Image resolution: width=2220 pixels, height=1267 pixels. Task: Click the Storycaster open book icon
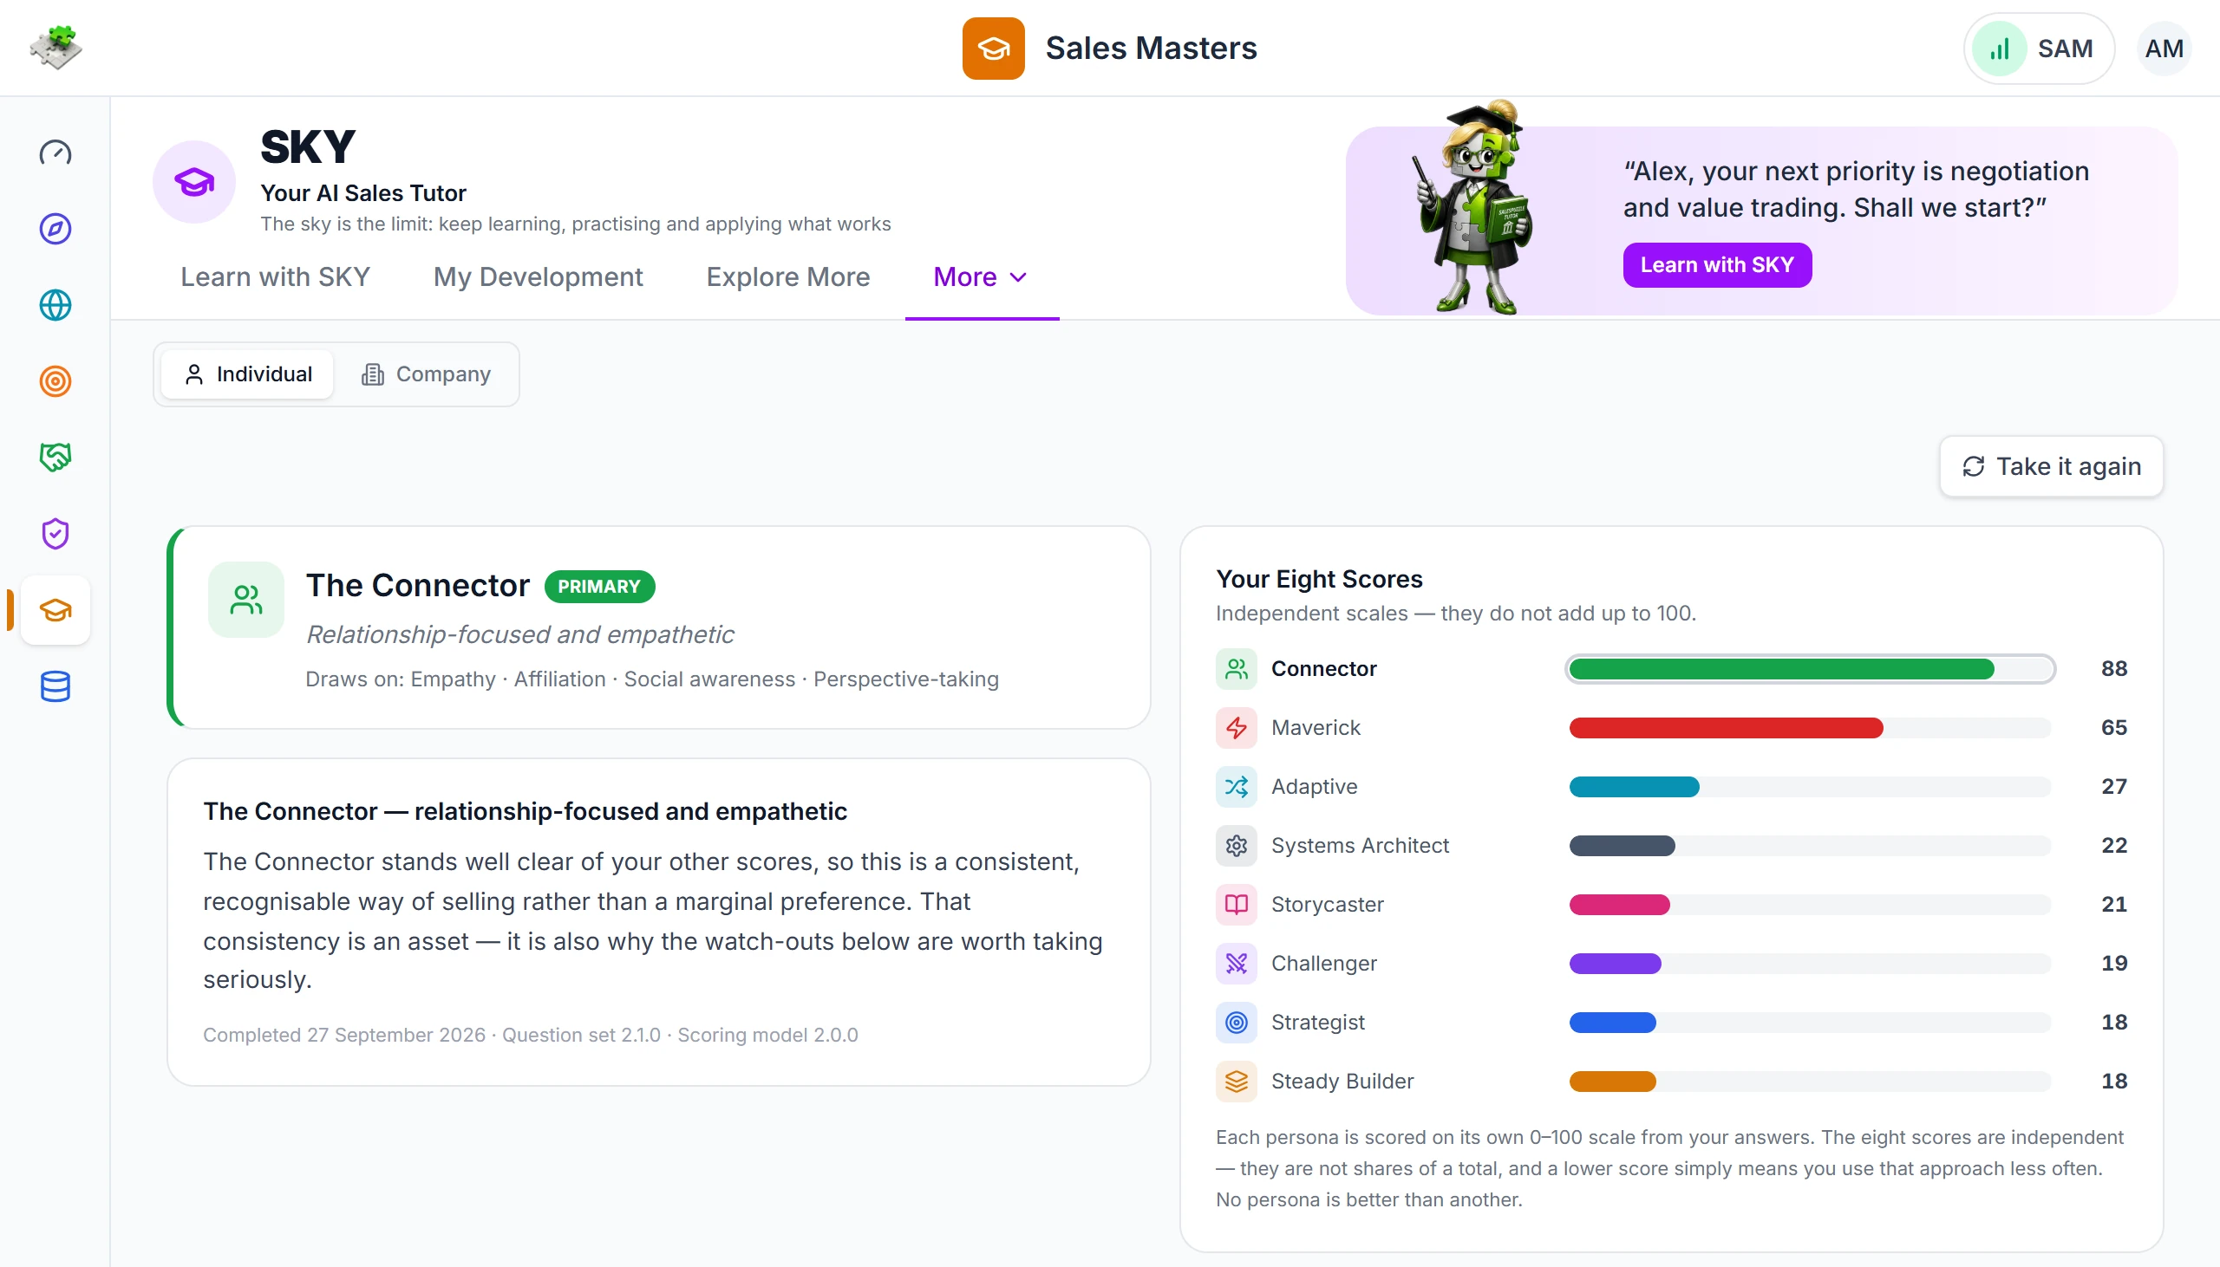click(x=1237, y=905)
